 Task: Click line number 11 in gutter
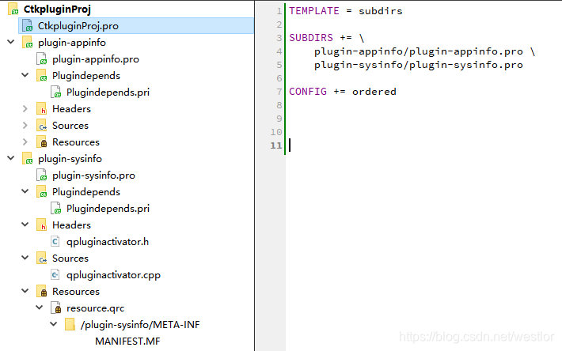tap(276, 145)
